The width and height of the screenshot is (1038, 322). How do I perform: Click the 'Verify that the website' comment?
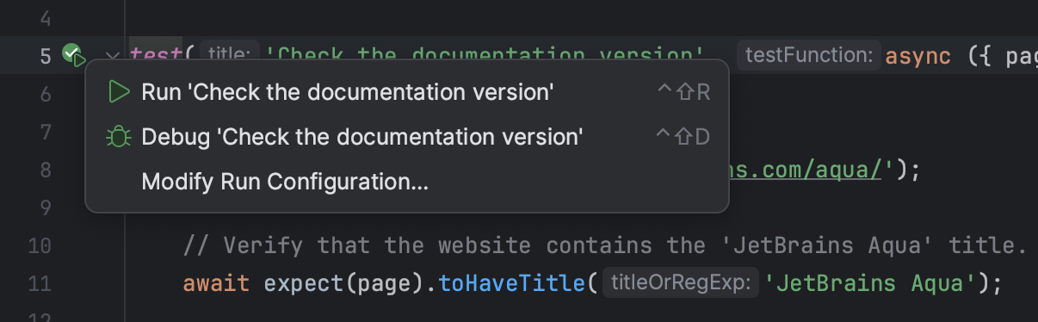[x=605, y=245]
